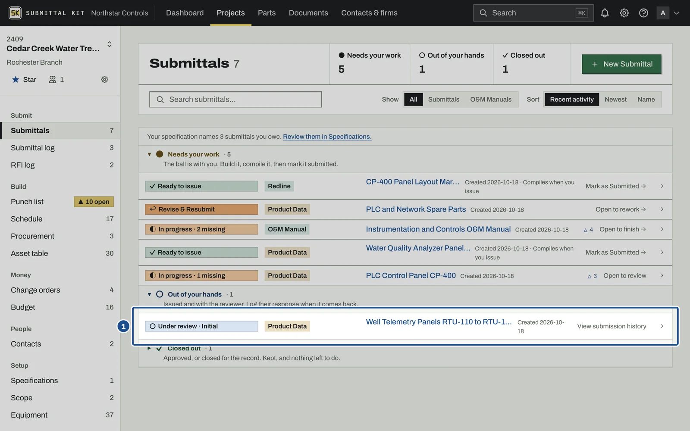Follow Review them in Specifications link
Screen dimensions: 690x431
[327, 137]
